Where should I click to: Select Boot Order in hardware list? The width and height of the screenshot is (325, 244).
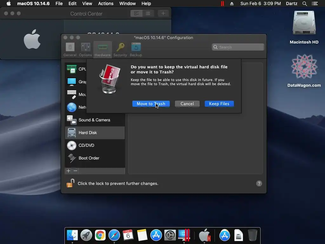95,158
